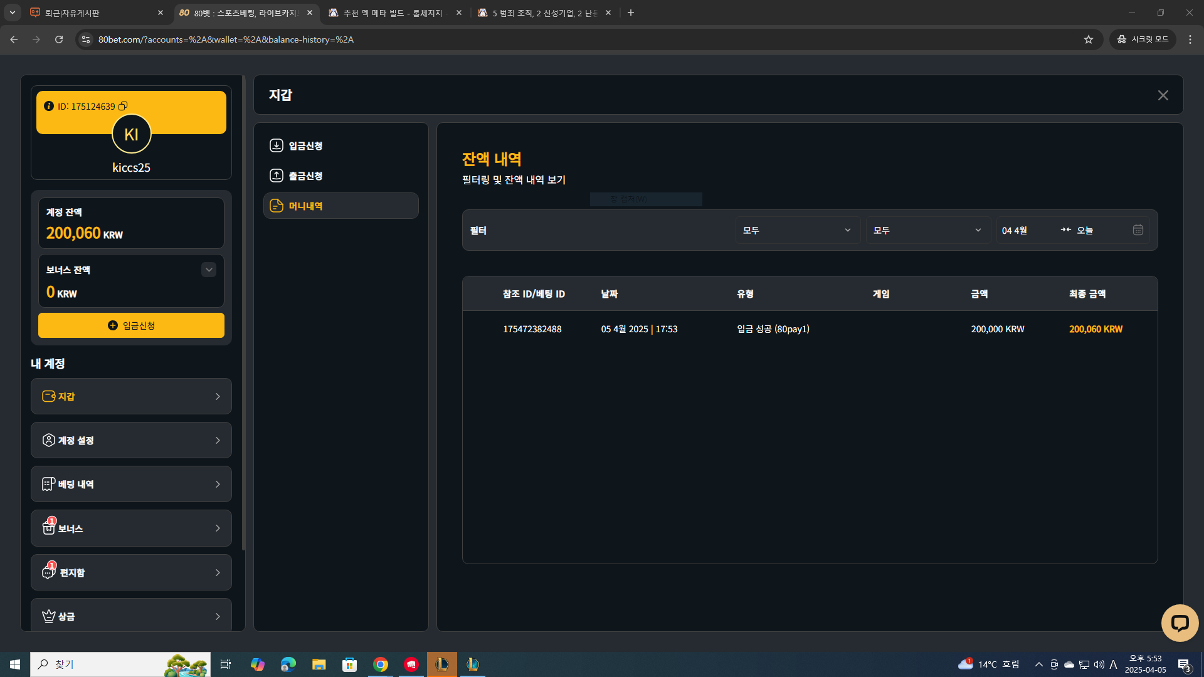Copy the account ID 175124639
Viewport: 1204px width, 677px height.
pyautogui.click(x=123, y=106)
